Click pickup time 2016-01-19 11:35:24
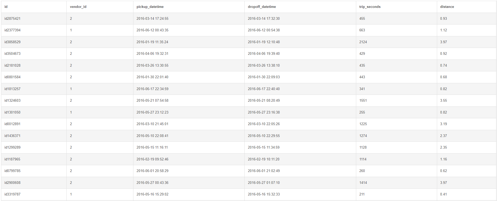The image size is (497, 201). pyautogui.click(x=152, y=42)
